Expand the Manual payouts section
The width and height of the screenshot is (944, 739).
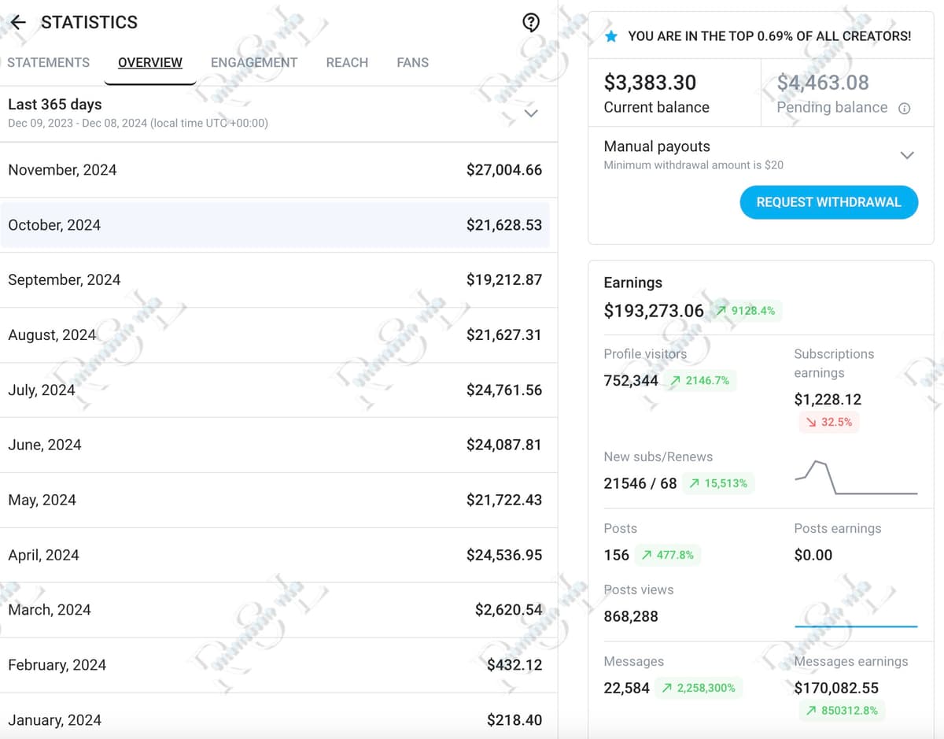click(x=906, y=155)
